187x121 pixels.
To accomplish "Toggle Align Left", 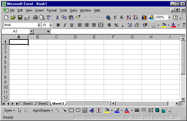I will point(80,25).
